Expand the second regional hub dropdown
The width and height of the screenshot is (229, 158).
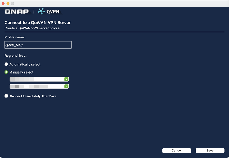coord(39,86)
